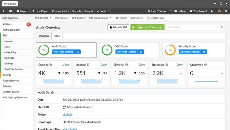Click View link on Resources card

click(179, 65)
